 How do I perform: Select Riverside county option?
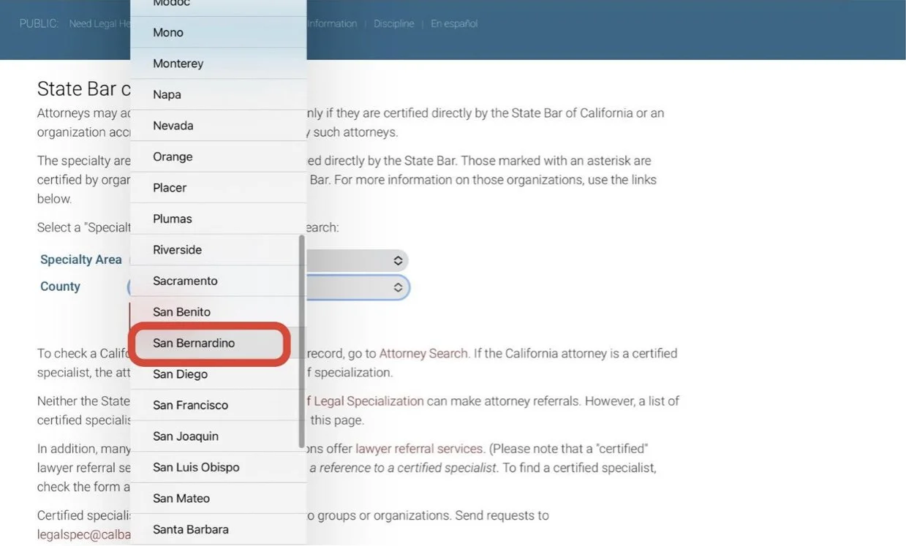coord(218,250)
